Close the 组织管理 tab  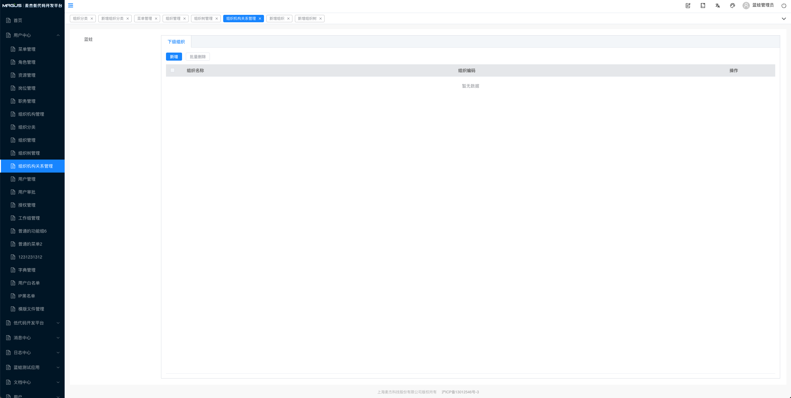185,19
